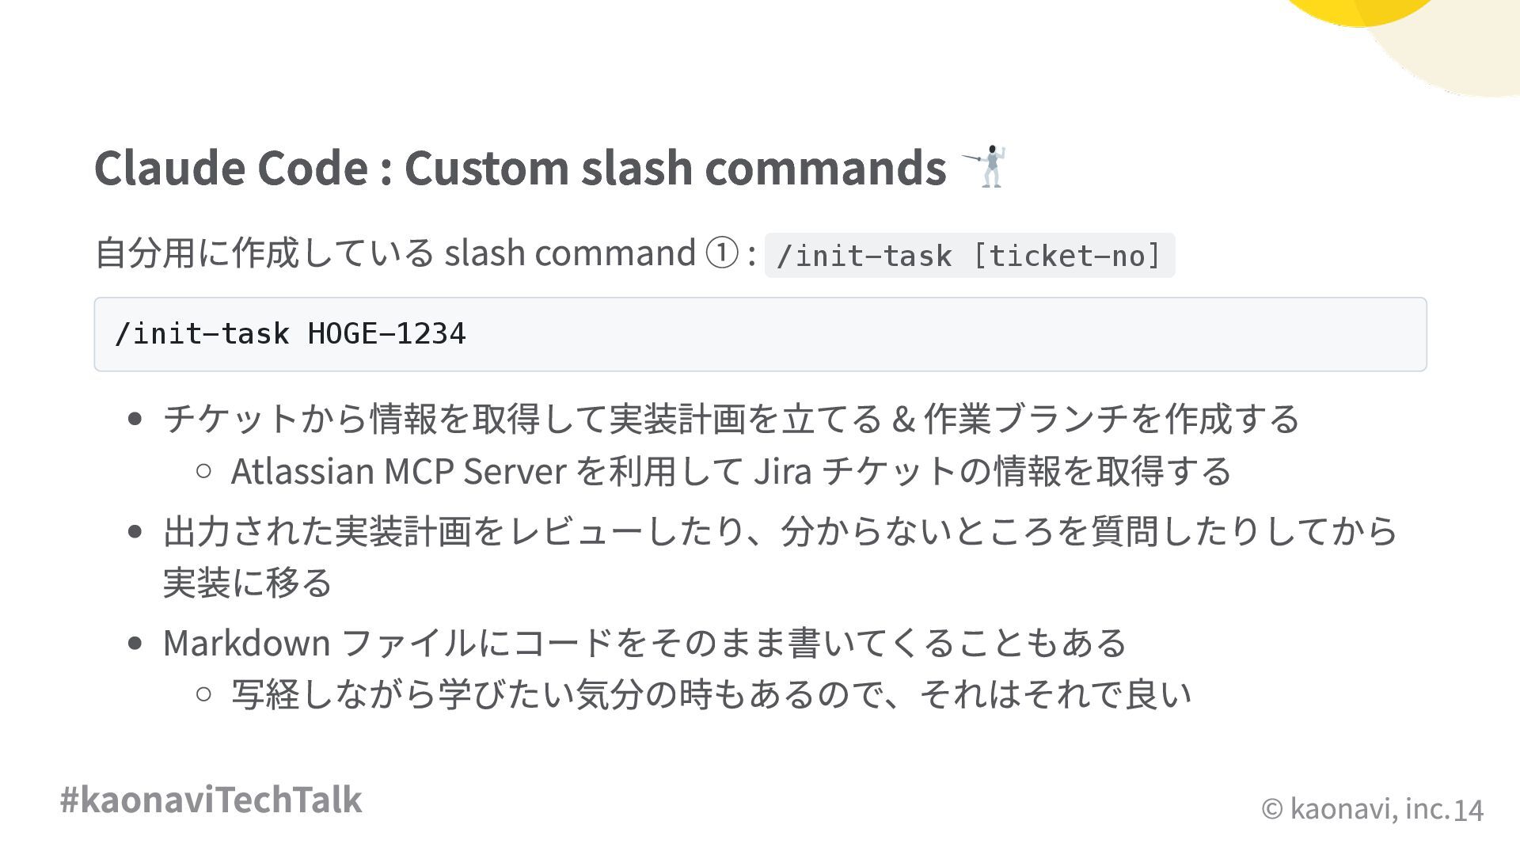Click the first bullet about チケットから情報を取得
This screenshot has height=855, width=1520.
731,419
